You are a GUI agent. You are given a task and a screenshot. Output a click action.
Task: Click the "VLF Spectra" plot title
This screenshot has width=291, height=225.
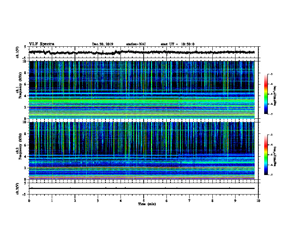click(42, 44)
